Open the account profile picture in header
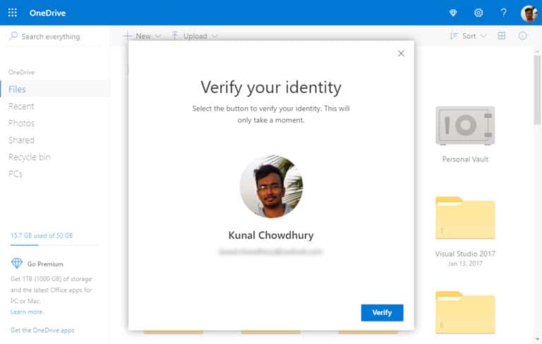Viewport: 542px width, 344px height. tap(529, 13)
